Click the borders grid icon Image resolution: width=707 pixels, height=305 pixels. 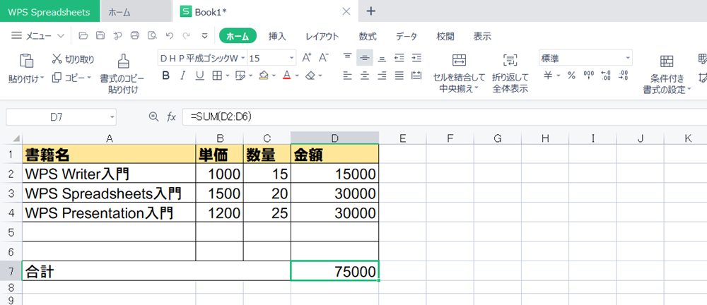[x=218, y=76]
